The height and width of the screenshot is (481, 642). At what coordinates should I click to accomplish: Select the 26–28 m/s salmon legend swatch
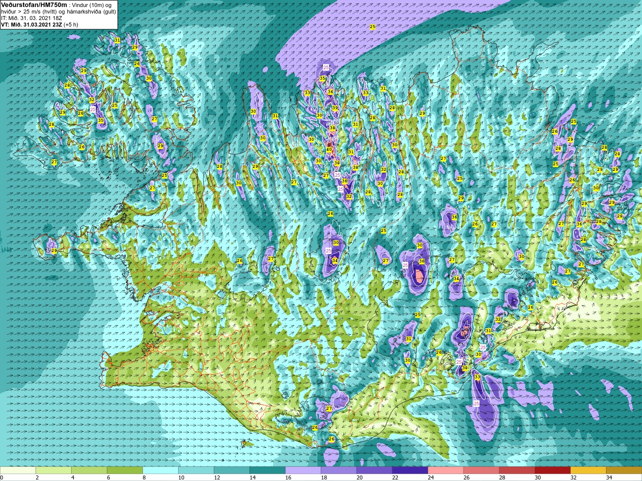tap(481, 470)
